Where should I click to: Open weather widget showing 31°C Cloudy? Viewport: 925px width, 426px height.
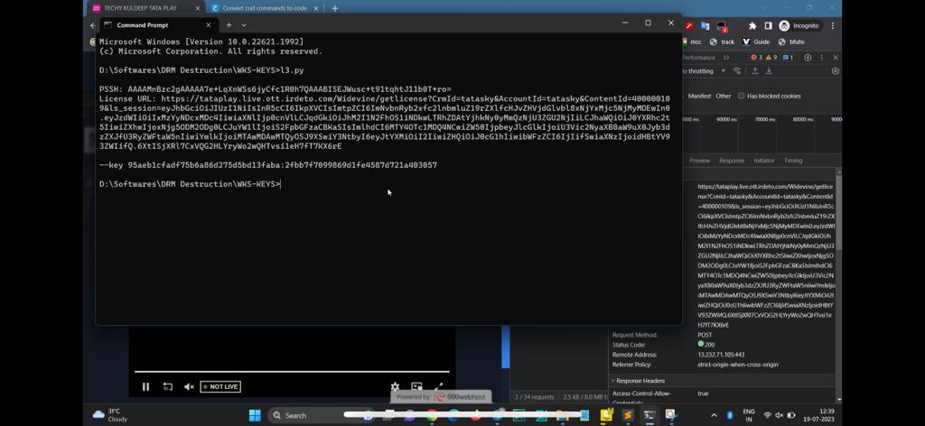(x=110, y=415)
